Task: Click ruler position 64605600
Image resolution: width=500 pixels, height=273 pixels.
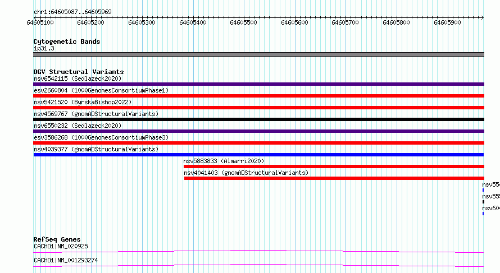Action: tap(294, 22)
